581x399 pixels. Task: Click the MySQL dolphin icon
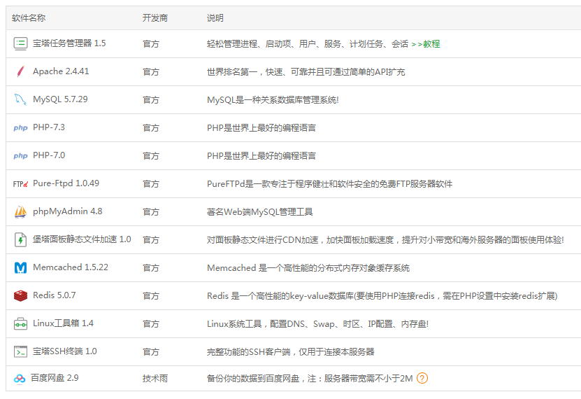tap(20, 99)
